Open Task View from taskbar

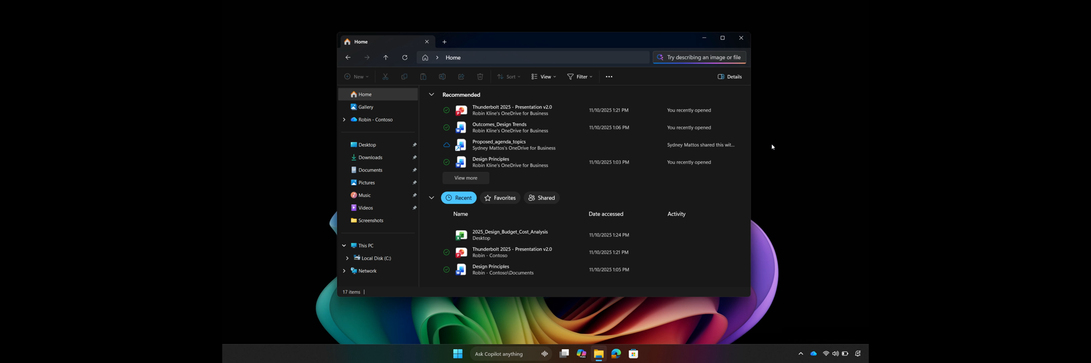point(564,354)
